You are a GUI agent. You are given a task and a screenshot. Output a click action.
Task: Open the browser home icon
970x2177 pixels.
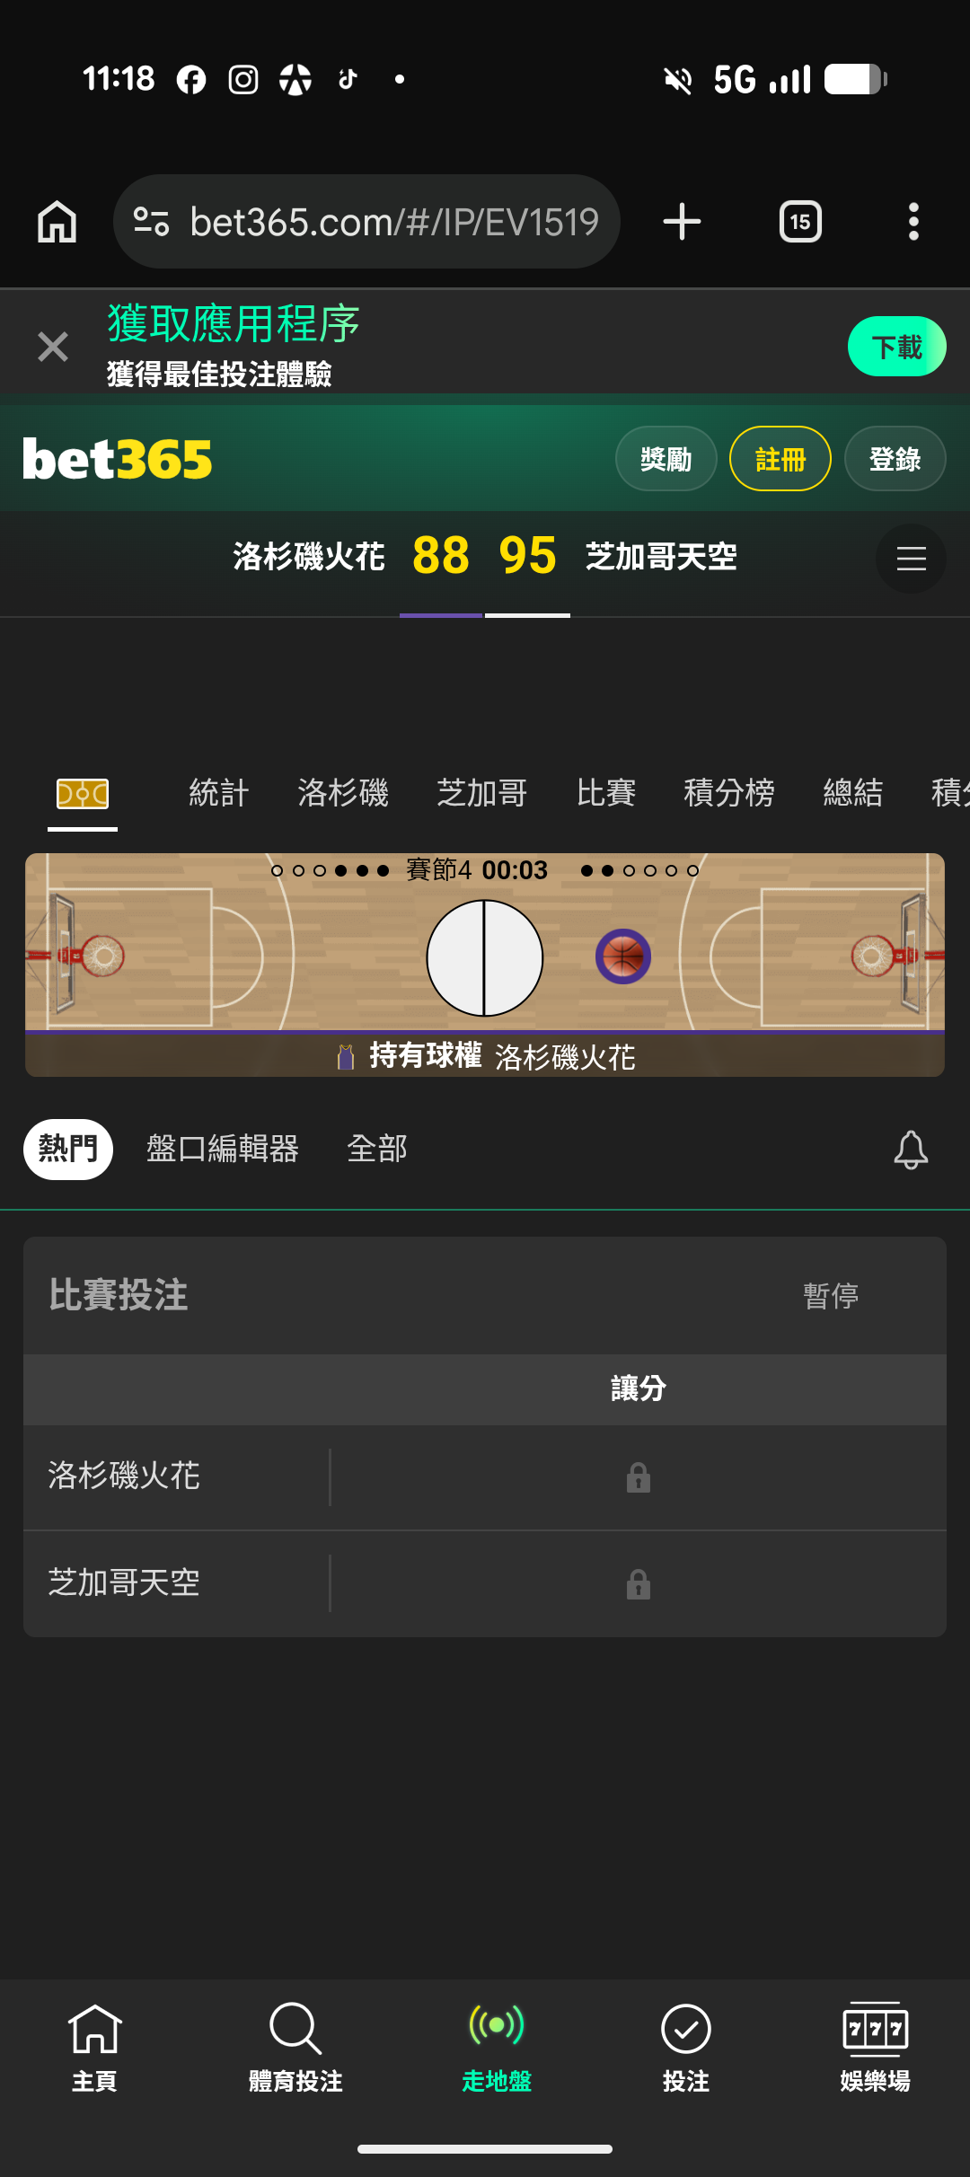tap(57, 222)
